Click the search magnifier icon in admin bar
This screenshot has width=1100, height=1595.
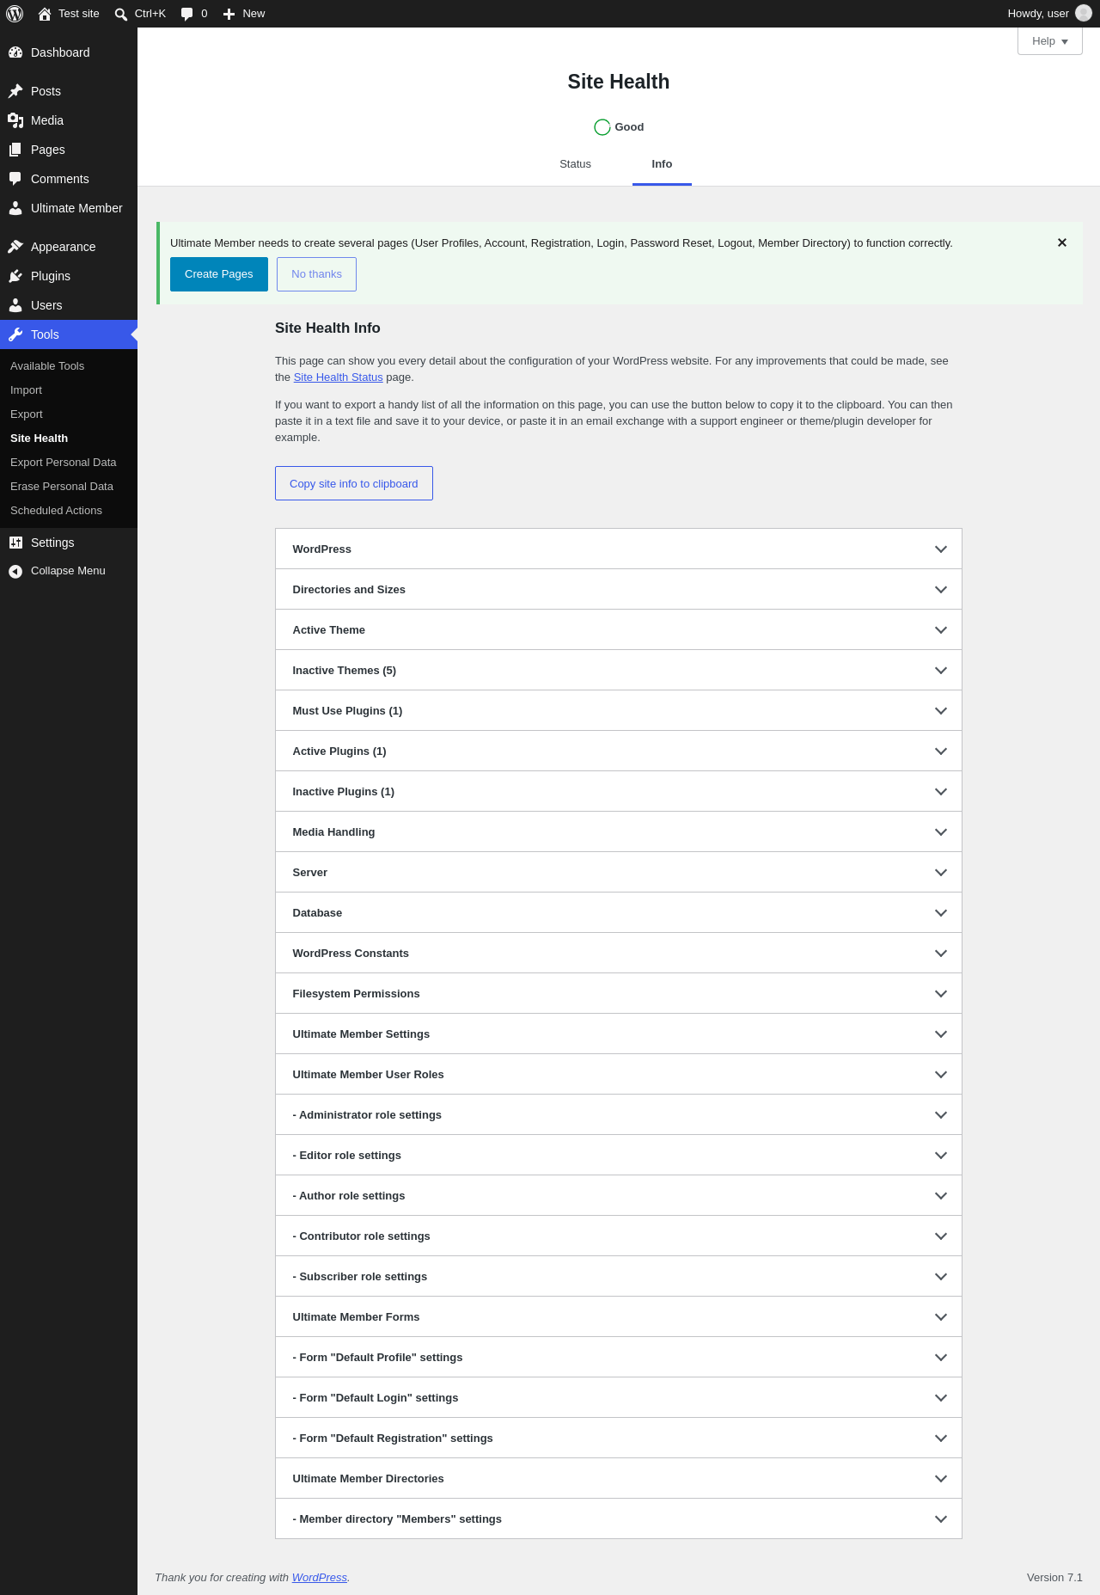click(x=121, y=14)
